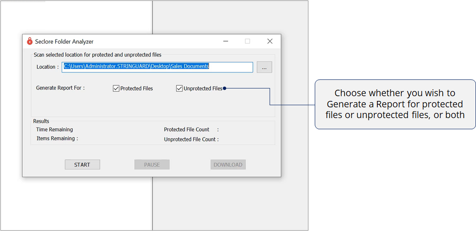476x231 pixels.
Task: Maximize the Seclore Folder Analyzer window
Action: coord(247,41)
